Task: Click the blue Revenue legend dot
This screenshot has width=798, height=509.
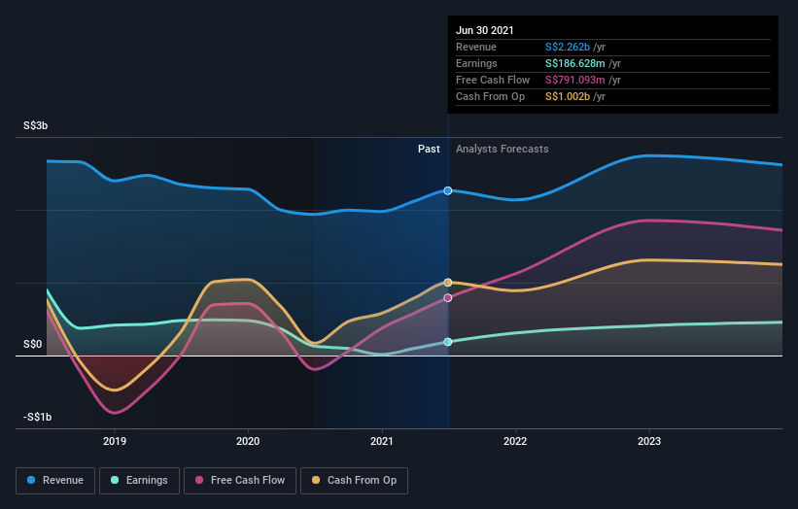Action: coord(31,480)
